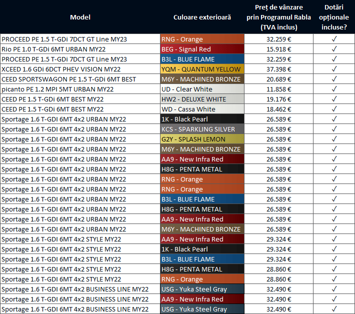The image size is (355, 314).
Task: Select the XCEED 1.6 GDi PHEV VISION cell
Action: (80, 69)
